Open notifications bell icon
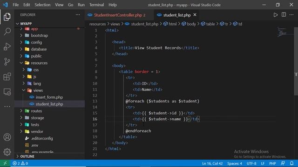Screen dimensions: 298x167 pos(292,163)
